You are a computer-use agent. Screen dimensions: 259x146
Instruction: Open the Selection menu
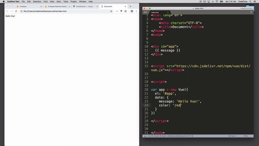click(37, 2)
